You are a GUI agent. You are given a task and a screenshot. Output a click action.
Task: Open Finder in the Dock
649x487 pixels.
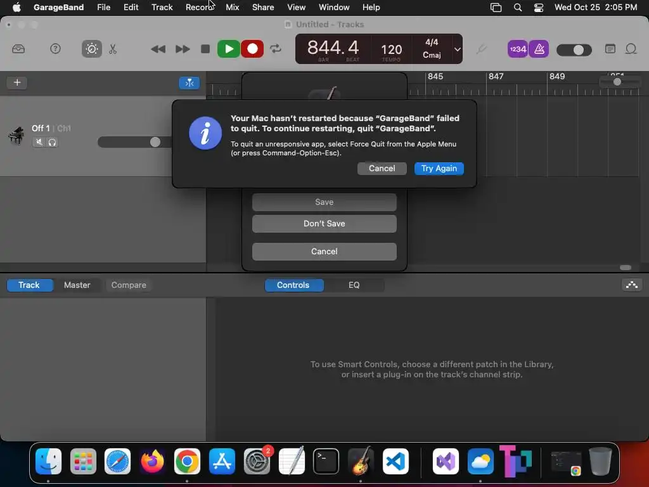(x=48, y=461)
